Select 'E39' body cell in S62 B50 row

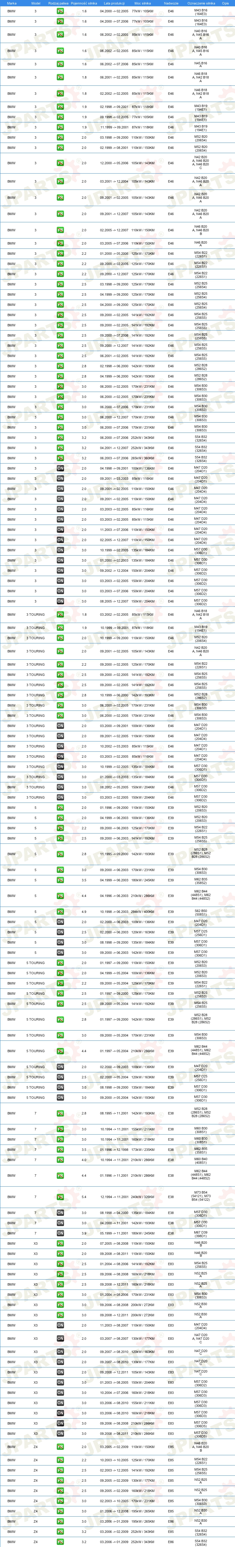tap(171, 911)
